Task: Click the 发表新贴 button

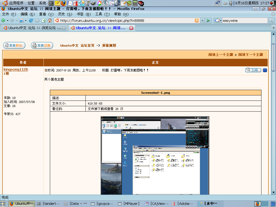Action: point(14,45)
